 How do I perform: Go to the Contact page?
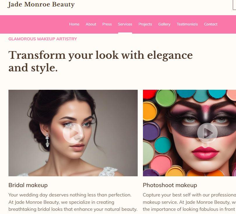tap(211, 24)
